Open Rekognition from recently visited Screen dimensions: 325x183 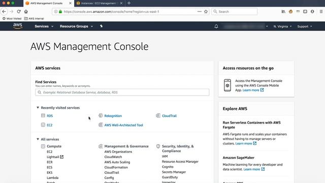pos(113,116)
